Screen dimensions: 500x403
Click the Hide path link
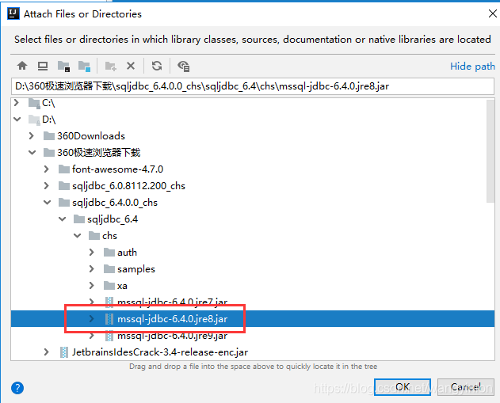click(x=472, y=67)
